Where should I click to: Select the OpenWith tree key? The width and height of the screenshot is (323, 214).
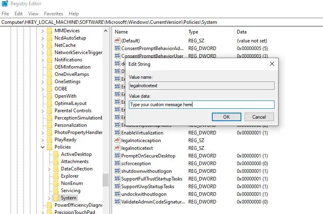point(65,96)
